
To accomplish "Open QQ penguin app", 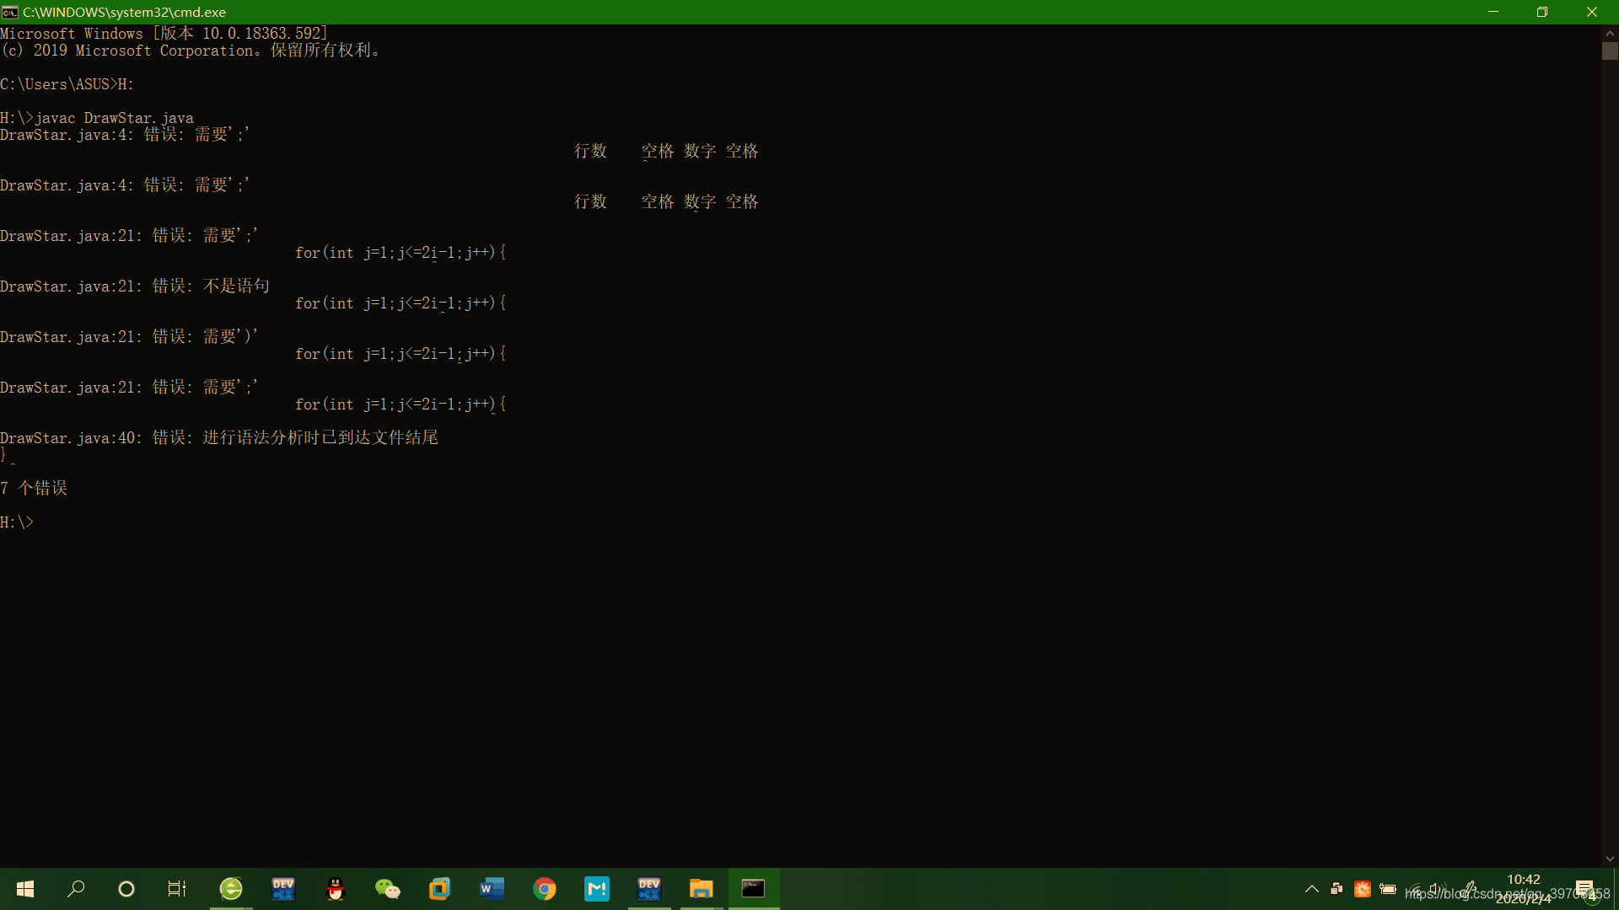I will 336,889.
